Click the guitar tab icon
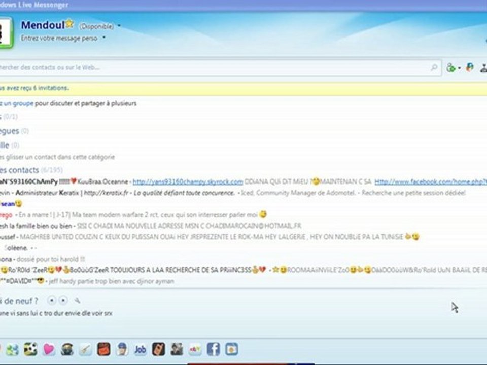Screen dimensions: 487x365 (85, 349)
